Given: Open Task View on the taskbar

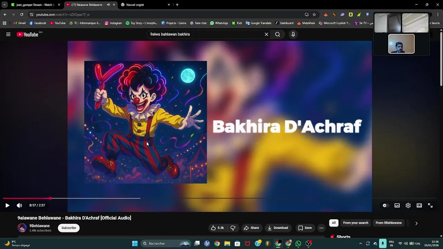Looking at the screenshot, I should [x=197, y=243].
